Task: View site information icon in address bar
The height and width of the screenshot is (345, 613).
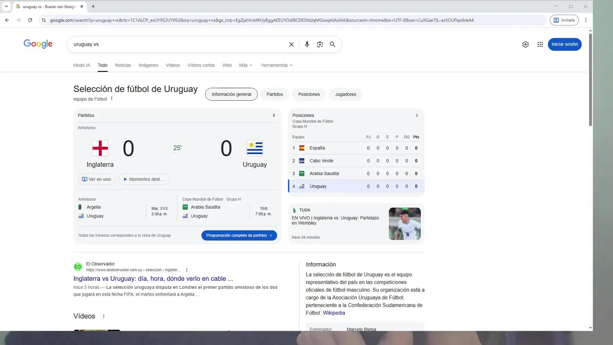Action: tap(44, 20)
